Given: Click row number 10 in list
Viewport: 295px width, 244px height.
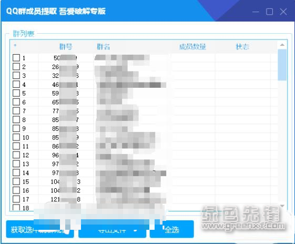Looking at the screenshot, I should tap(26, 138).
